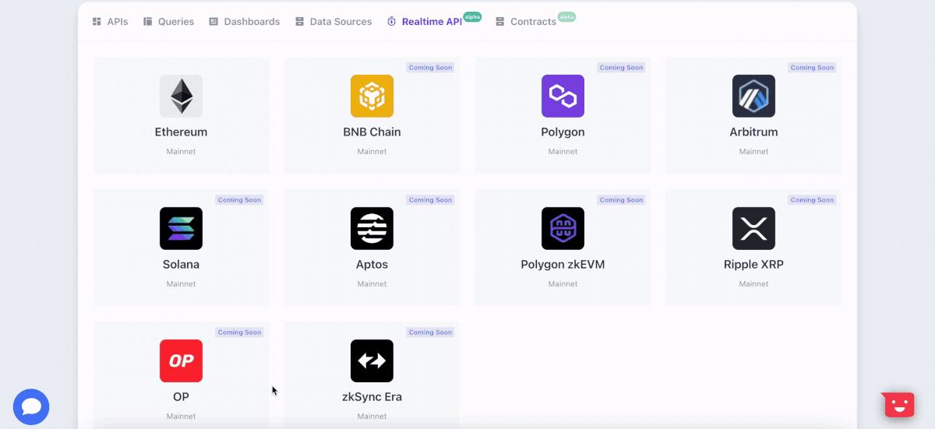
Task: Click the Queries tab icon
Action: coord(147,22)
